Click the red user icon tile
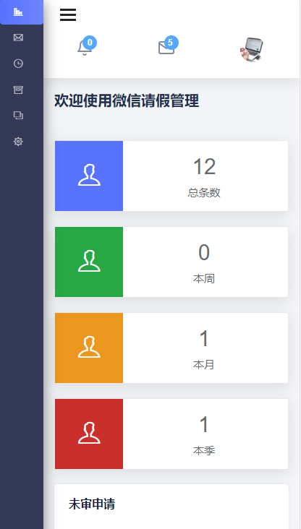The width and height of the screenshot is (301, 529). coord(89,434)
